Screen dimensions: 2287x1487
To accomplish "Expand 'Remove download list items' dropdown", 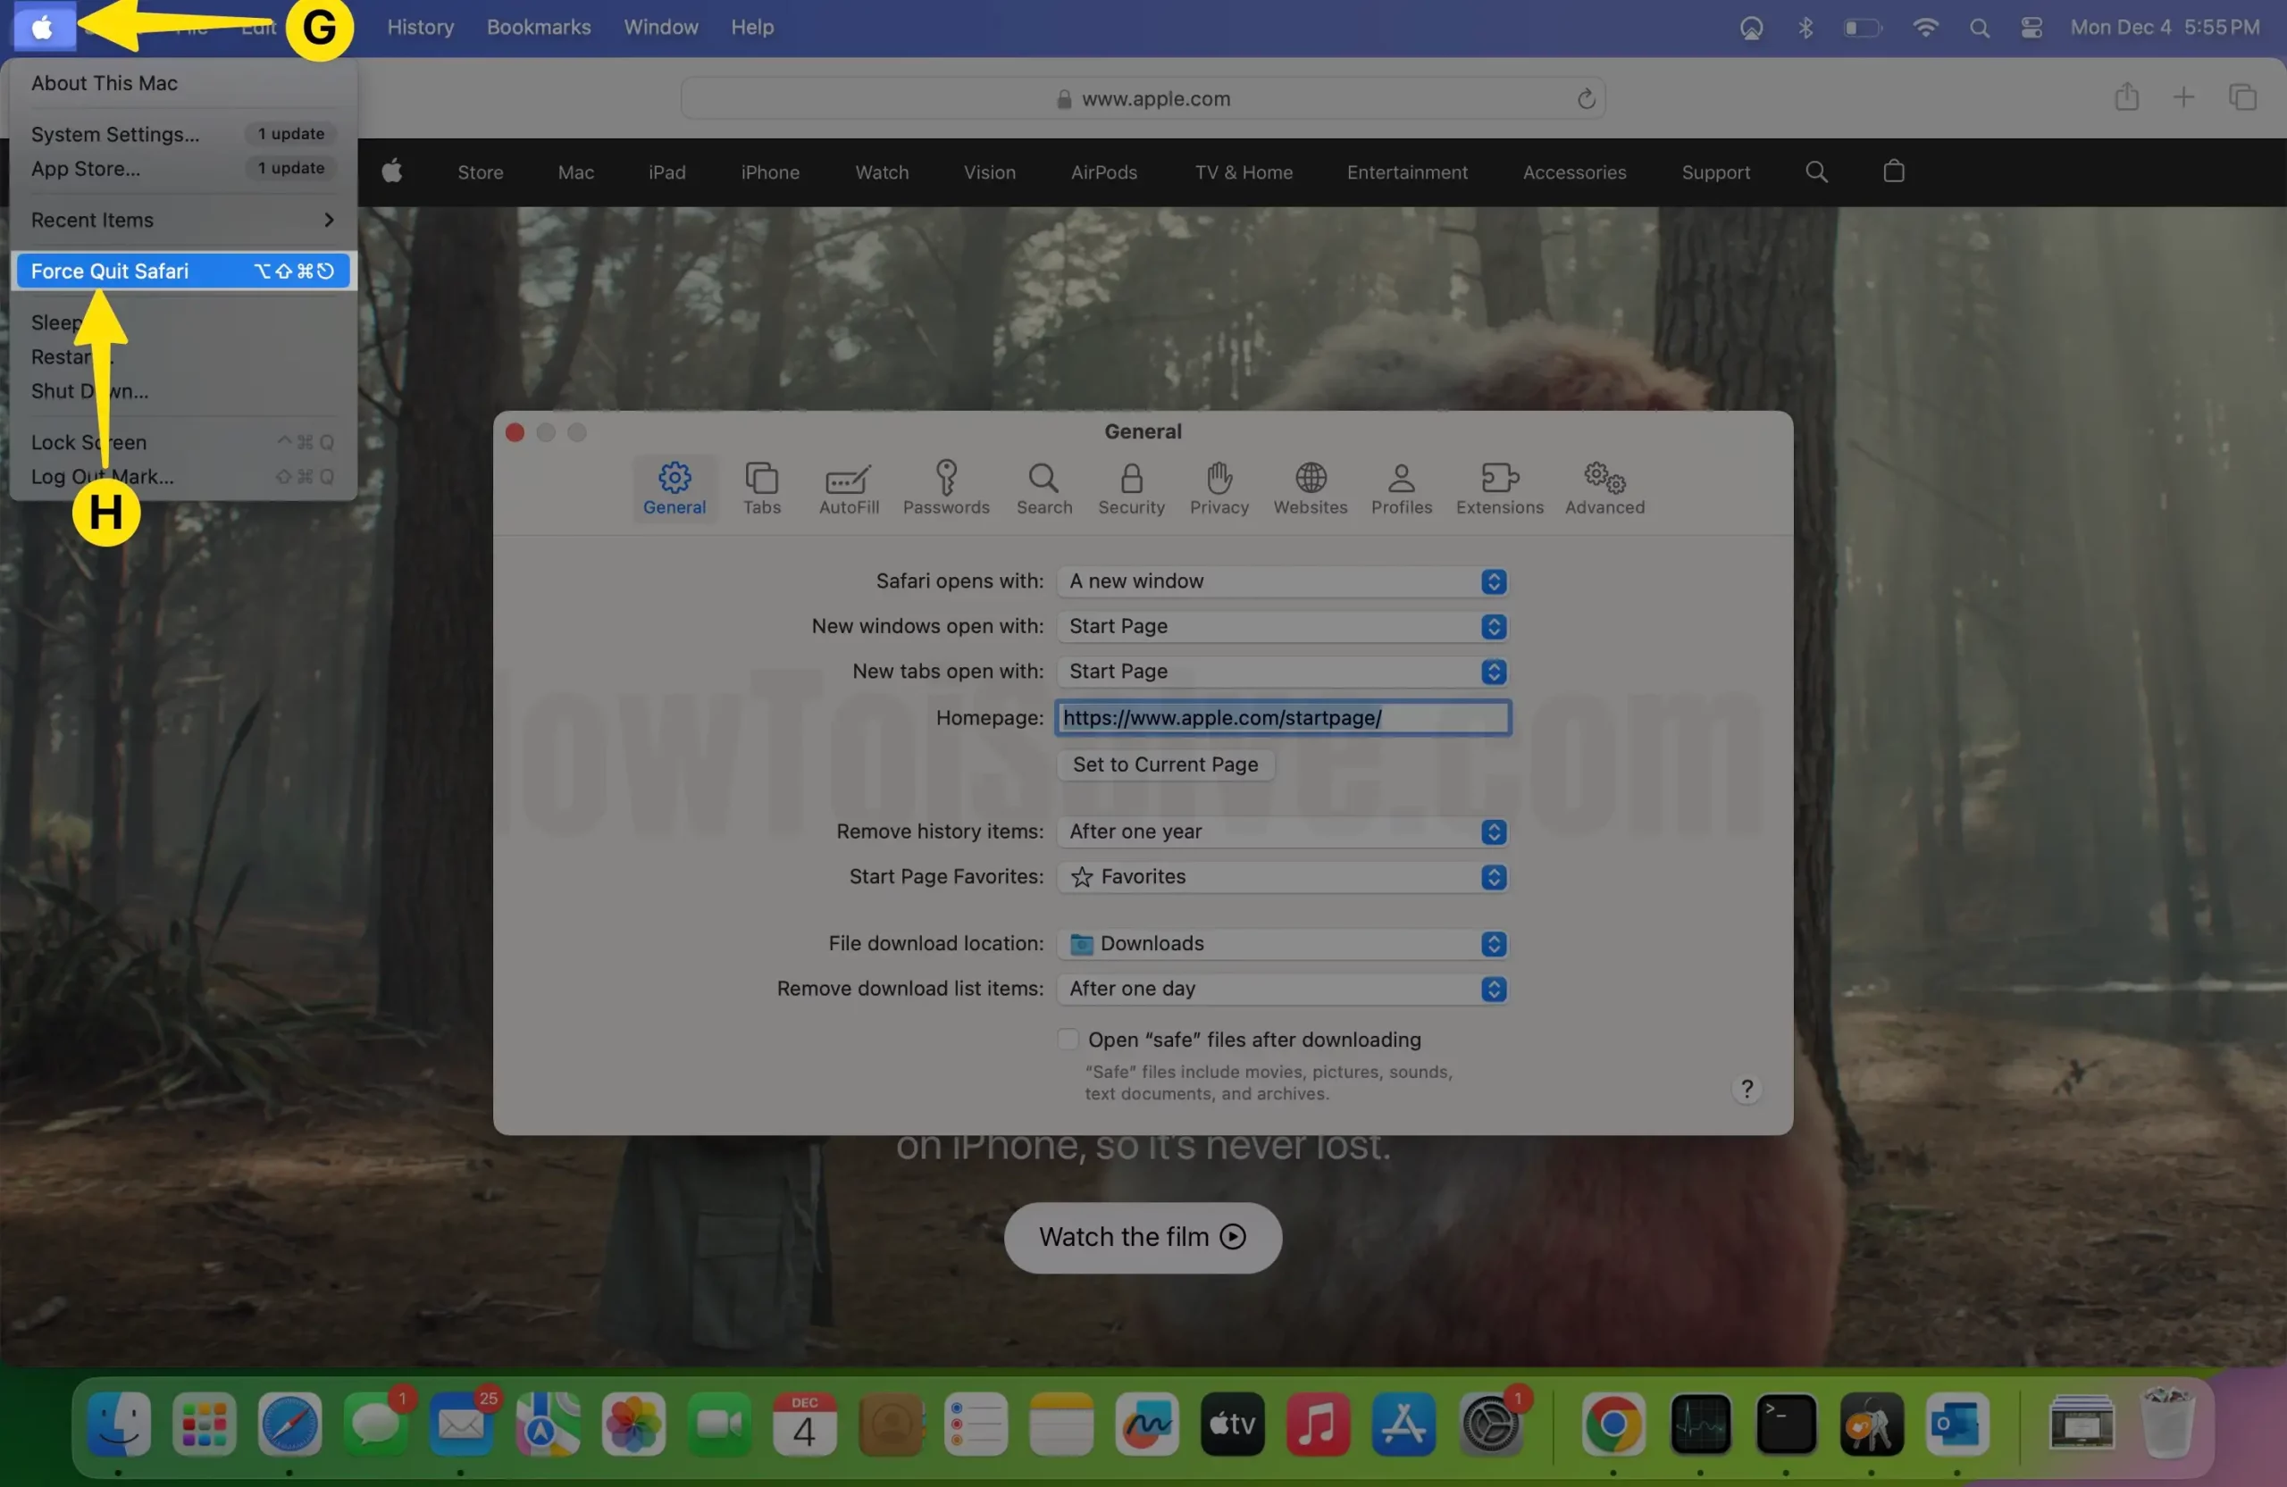I will 1282,990.
